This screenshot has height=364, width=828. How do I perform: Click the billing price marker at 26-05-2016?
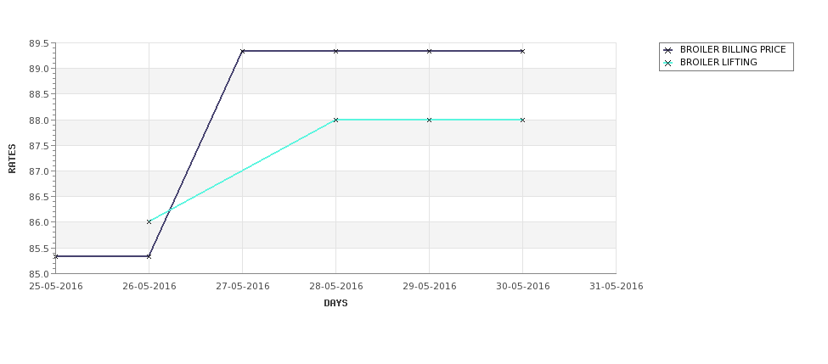[149, 256]
